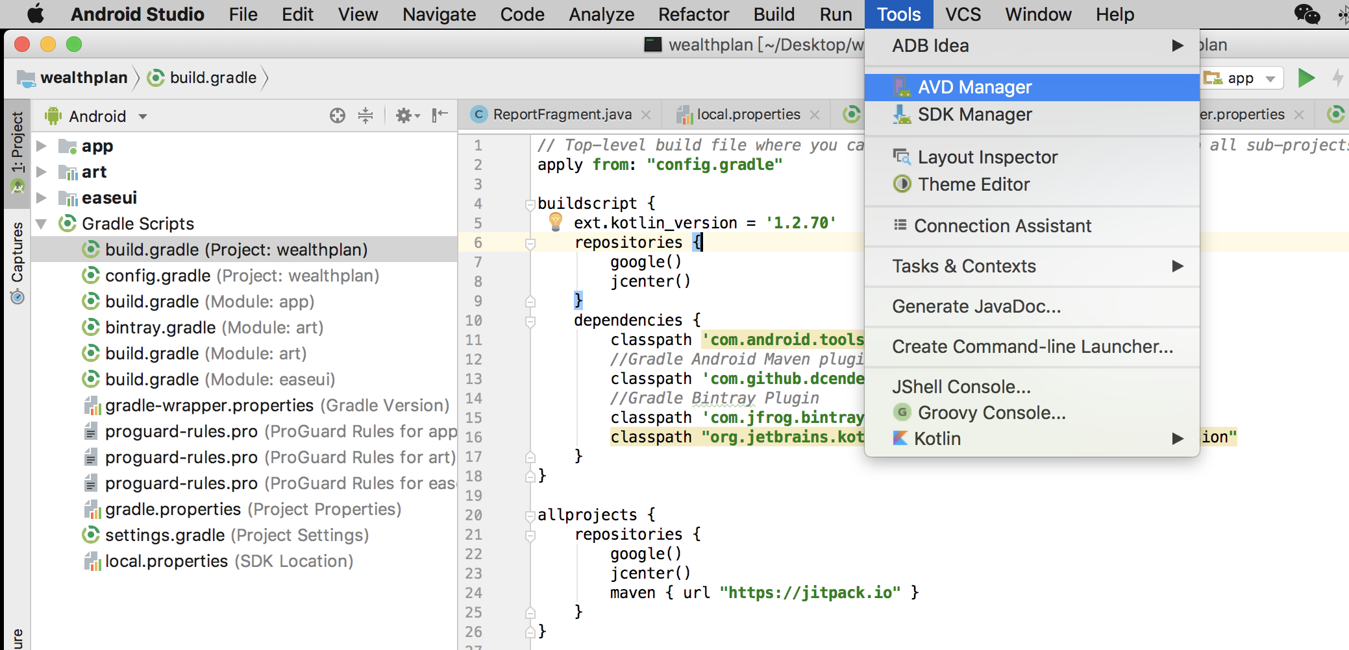The width and height of the screenshot is (1349, 650).
Task: Choose Generate JavaDoc... option
Action: (1032, 306)
